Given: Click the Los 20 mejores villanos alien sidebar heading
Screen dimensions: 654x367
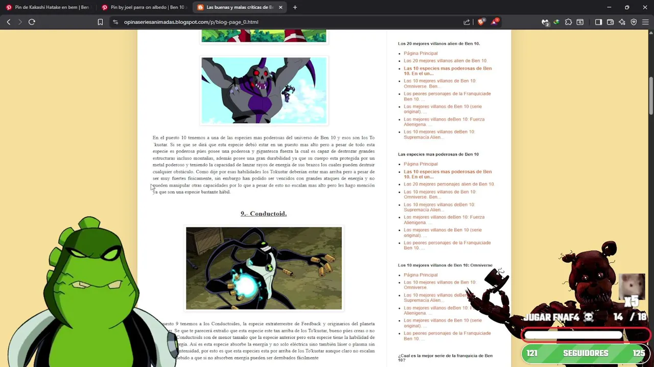Looking at the screenshot, I should pos(439,43).
